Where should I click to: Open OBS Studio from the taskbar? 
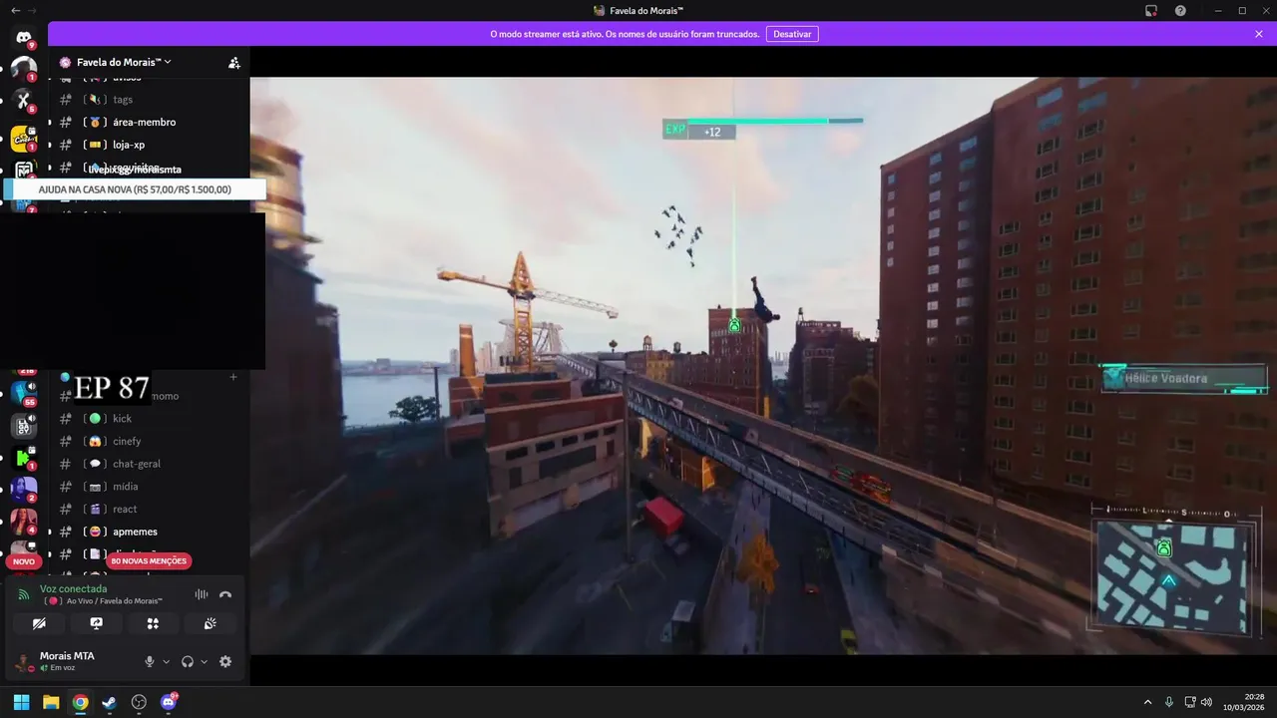coord(139,702)
